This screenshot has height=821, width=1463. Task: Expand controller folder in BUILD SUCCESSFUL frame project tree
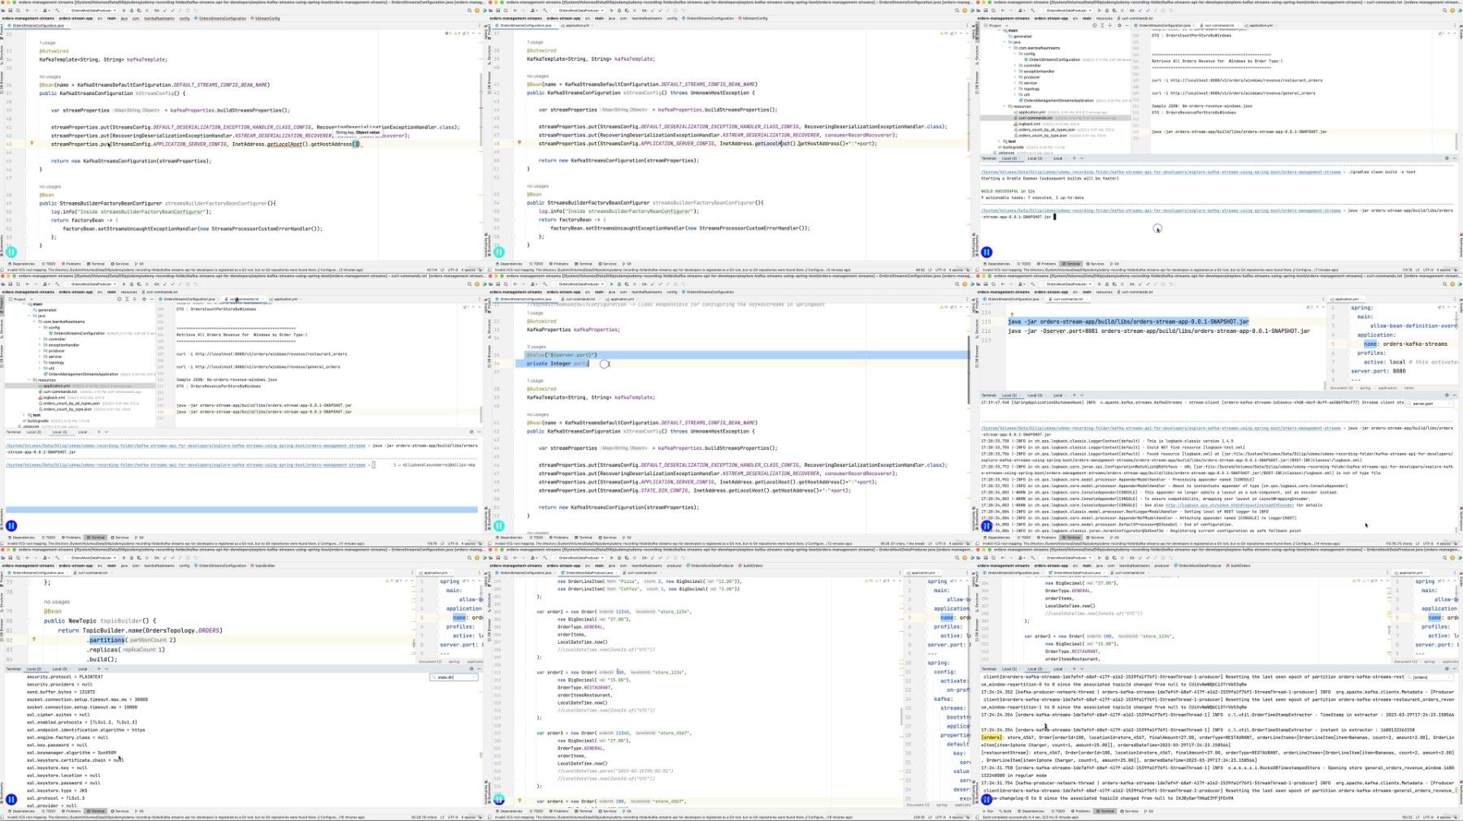pos(1015,65)
